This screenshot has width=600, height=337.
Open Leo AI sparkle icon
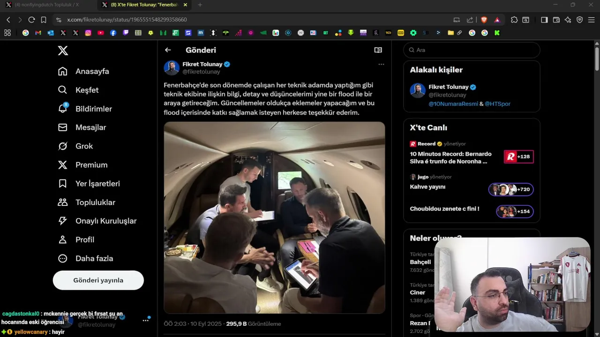point(568,20)
